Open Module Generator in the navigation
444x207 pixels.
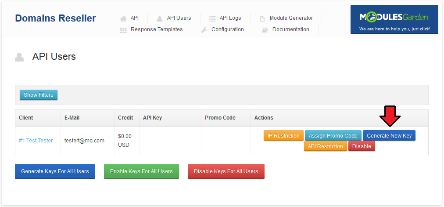[x=291, y=18]
